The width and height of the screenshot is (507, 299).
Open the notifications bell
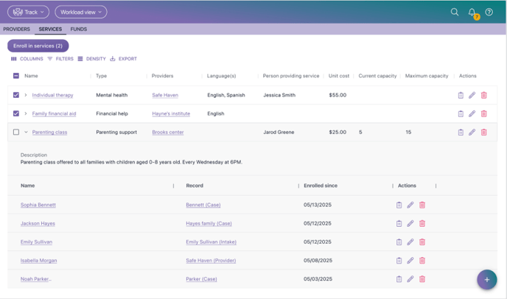coord(472,12)
